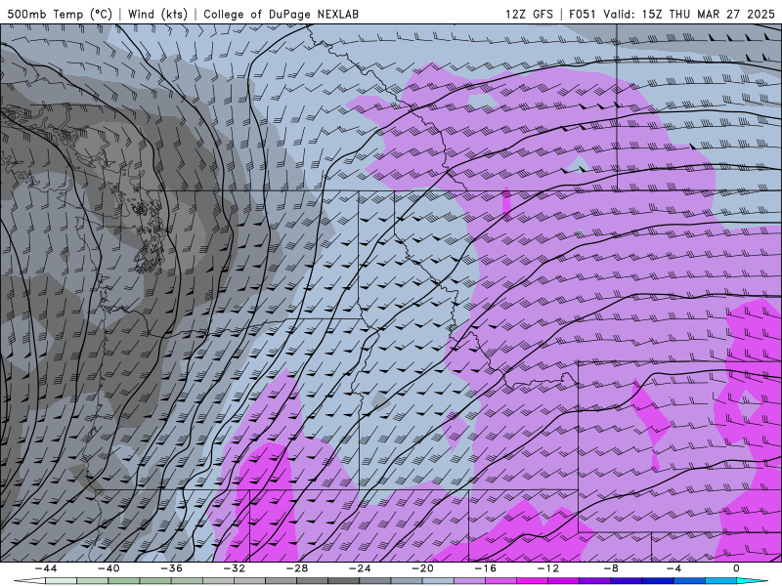The height and width of the screenshot is (586, 782).
Task: Click the -44 color scale label
Action: 46,568
